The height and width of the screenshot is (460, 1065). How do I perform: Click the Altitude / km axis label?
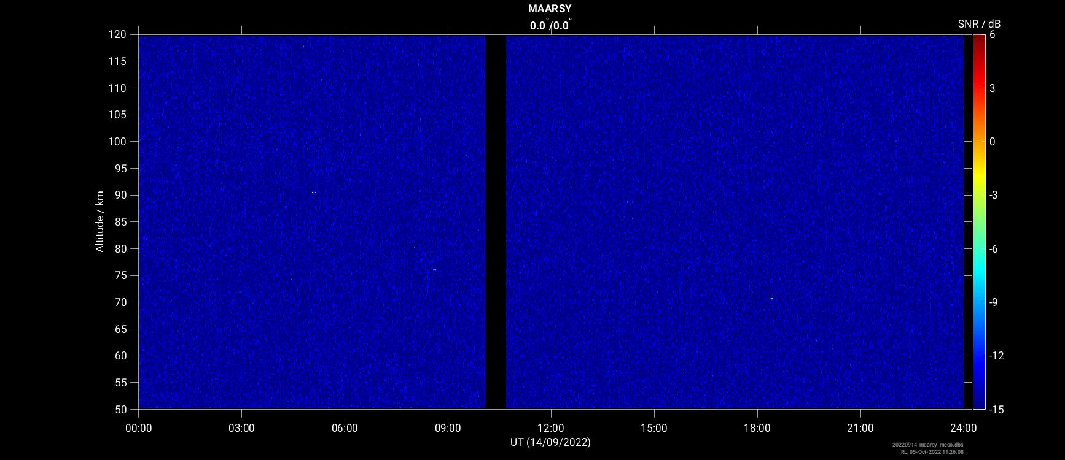100,221
